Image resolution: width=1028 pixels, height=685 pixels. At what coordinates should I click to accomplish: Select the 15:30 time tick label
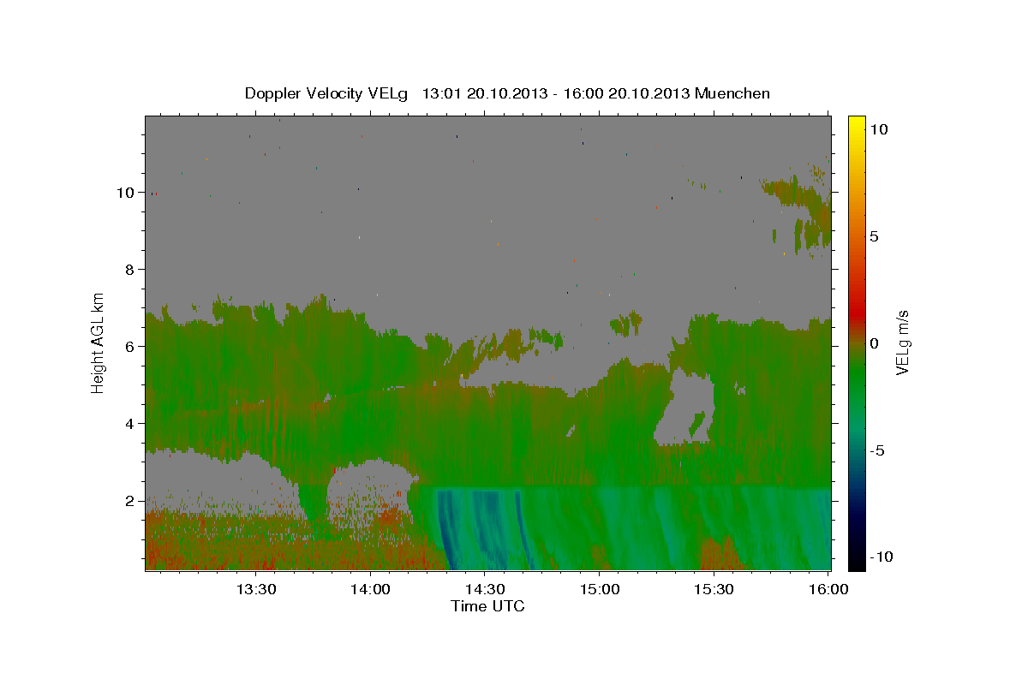pyautogui.click(x=714, y=589)
